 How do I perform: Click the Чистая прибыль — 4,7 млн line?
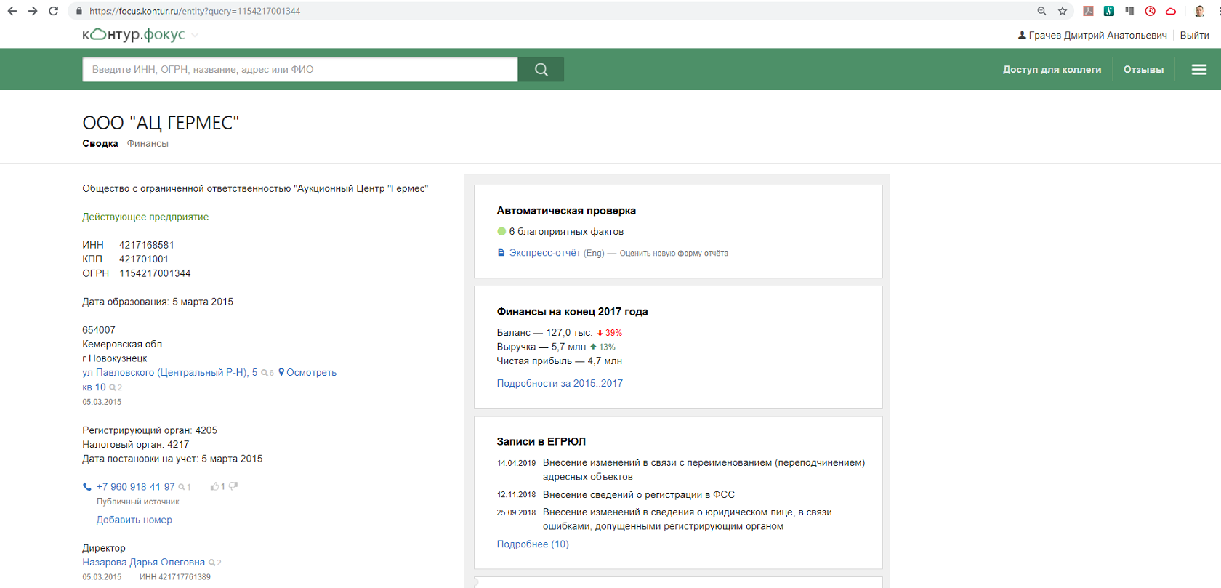(x=560, y=361)
